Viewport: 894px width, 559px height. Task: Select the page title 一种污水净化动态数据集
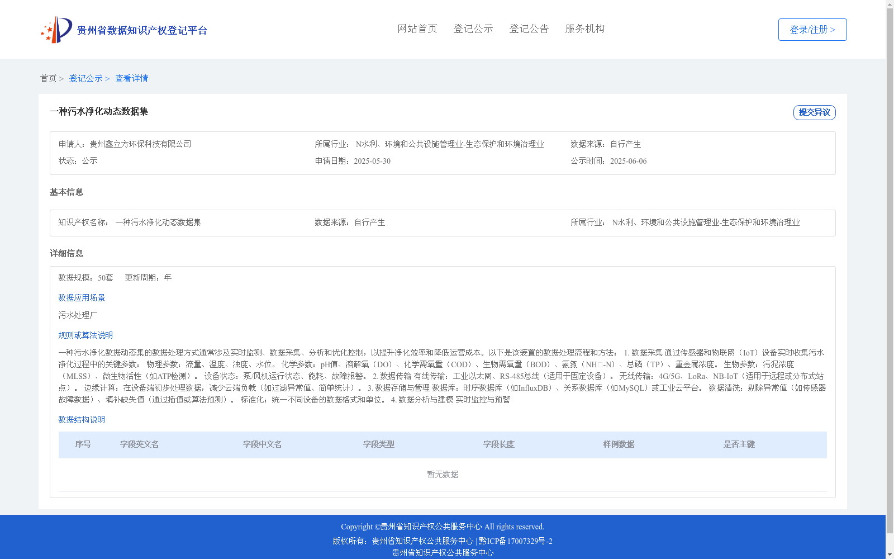click(99, 111)
